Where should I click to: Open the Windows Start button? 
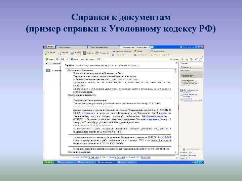click(x=49, y=162)
